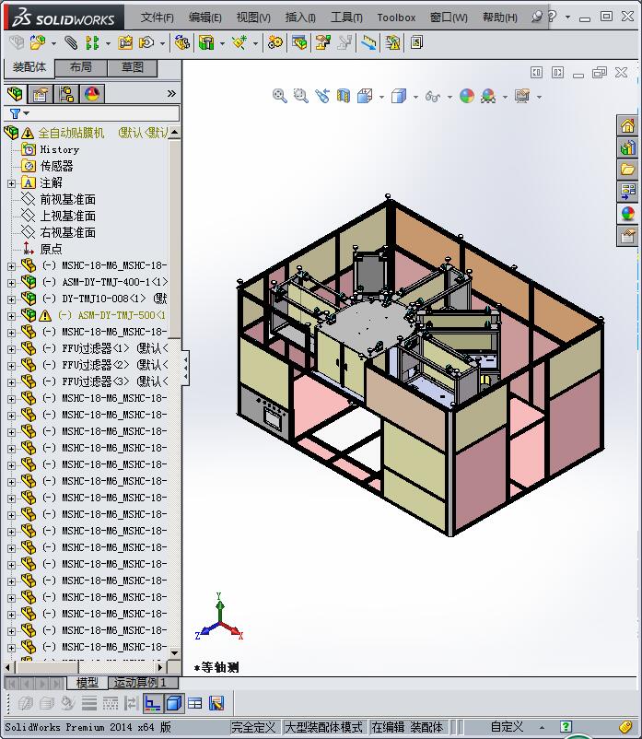Click the table icon in bottom toolbar
The height and width of the screenshot is (739, 642).
[195, 704]
